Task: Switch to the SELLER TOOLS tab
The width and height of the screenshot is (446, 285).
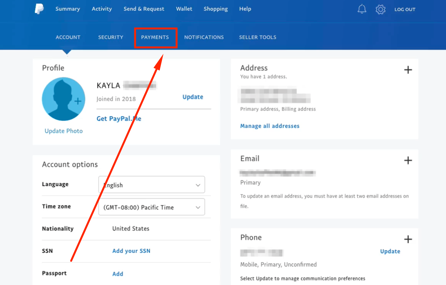Action: click(258, 37)
